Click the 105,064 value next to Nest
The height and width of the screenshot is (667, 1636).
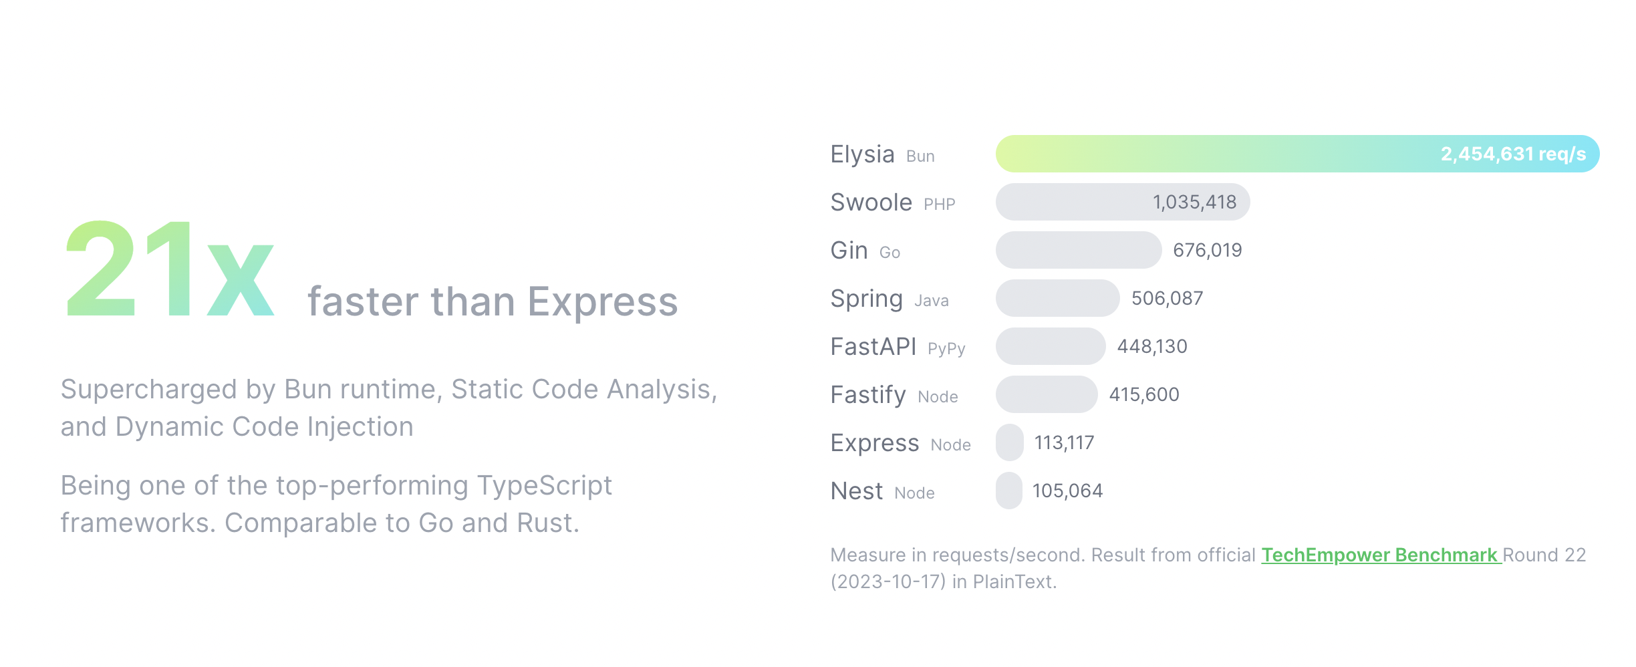click(x=1067, y=491)
